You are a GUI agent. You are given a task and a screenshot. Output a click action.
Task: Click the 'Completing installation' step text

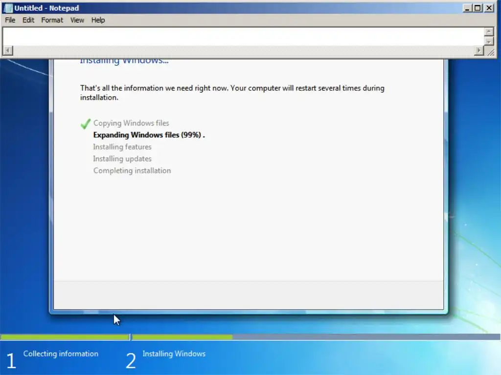(132, 170)
